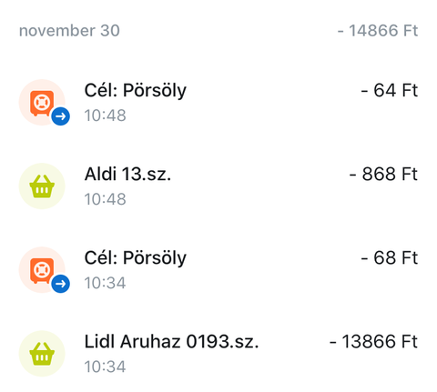Open Cél: Pörsöly transfer of 68 Ft
Image resolution: width=437 pixels, height=392 pixels.
pos(218,270)
